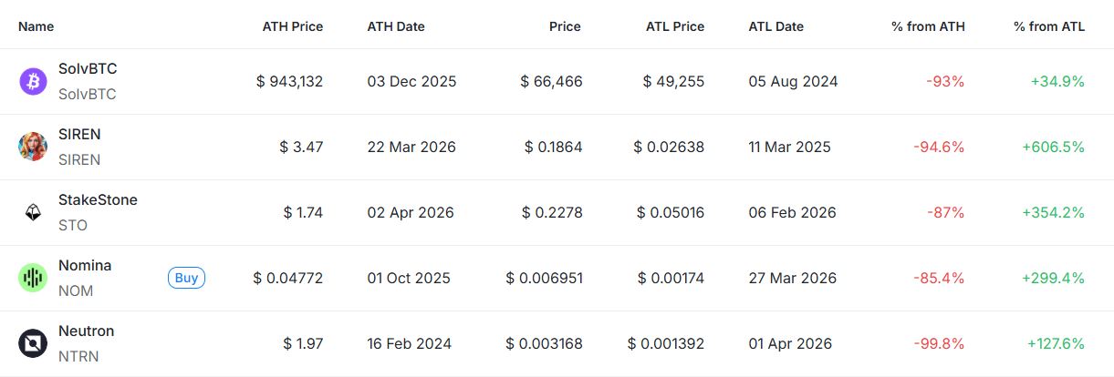Screen dimensions: 1114x377
Task: Sort by ATH Price column header
Action: (x=292, y=26)
